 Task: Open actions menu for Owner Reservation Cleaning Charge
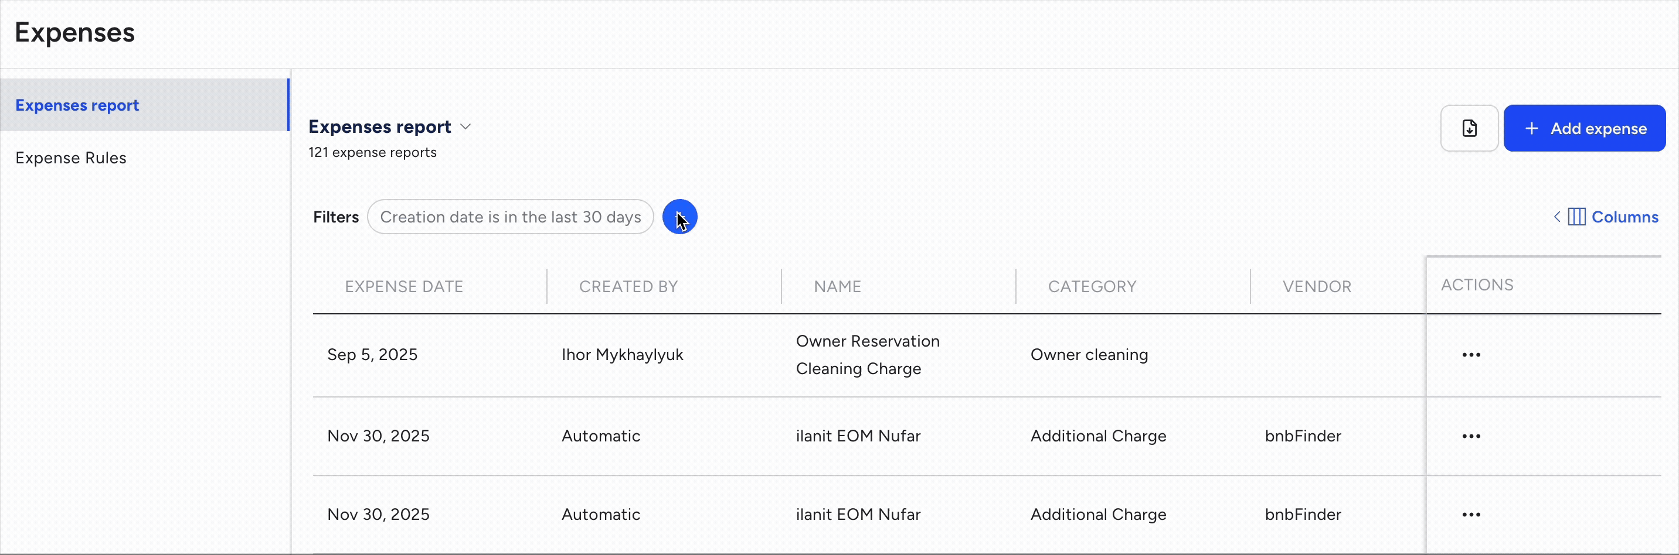point(1471,355)
